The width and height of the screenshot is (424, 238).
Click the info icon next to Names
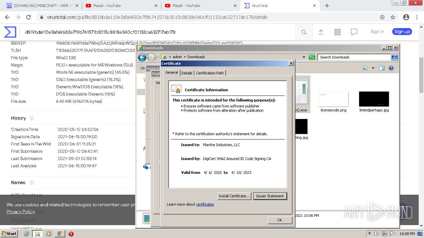(x=31, y=182)
